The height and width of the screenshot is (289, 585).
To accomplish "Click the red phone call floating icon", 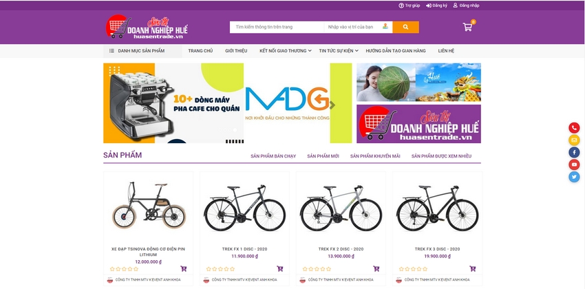I will tap(574, 128).
